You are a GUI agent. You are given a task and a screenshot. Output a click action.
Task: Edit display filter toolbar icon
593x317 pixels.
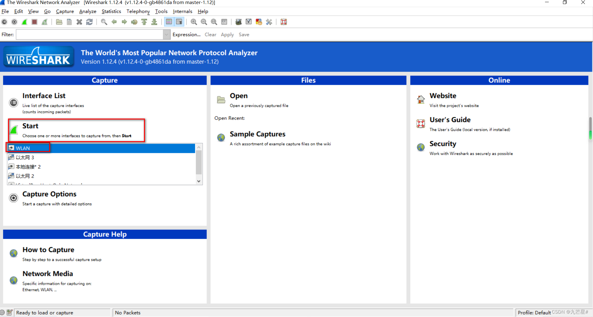point(249,22)
